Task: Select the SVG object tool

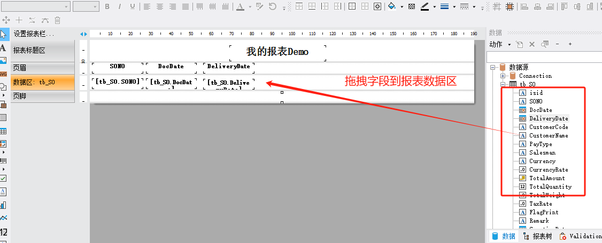Action: pyautogui.click(x=3, y=74)
